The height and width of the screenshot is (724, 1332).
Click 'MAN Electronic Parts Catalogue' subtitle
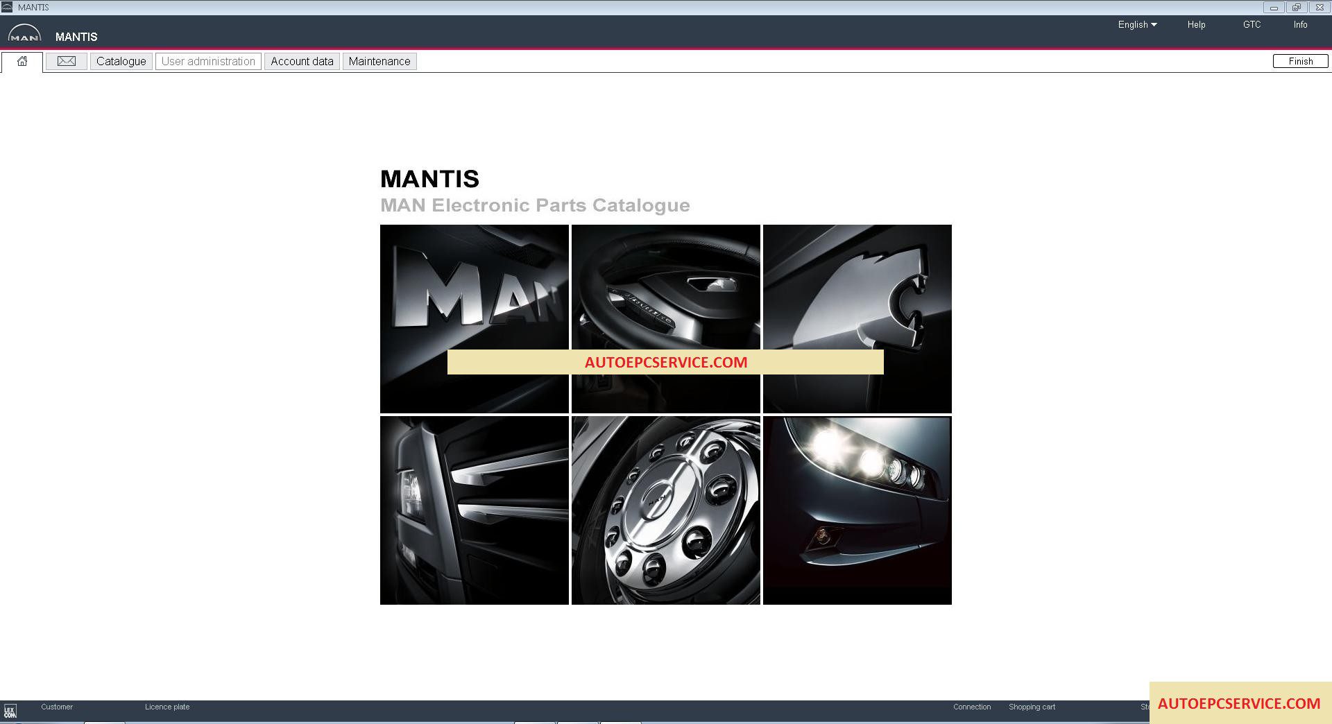[x=535, y=205]
